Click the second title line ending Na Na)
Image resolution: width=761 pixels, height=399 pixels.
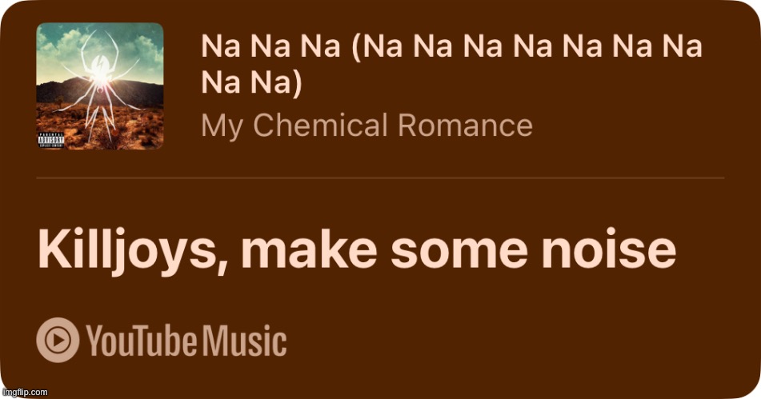[x=251, y=83]
